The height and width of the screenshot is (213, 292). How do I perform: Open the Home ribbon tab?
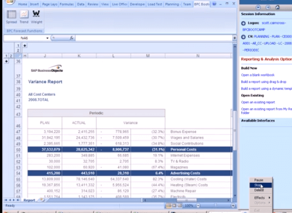tap(23, 4)
